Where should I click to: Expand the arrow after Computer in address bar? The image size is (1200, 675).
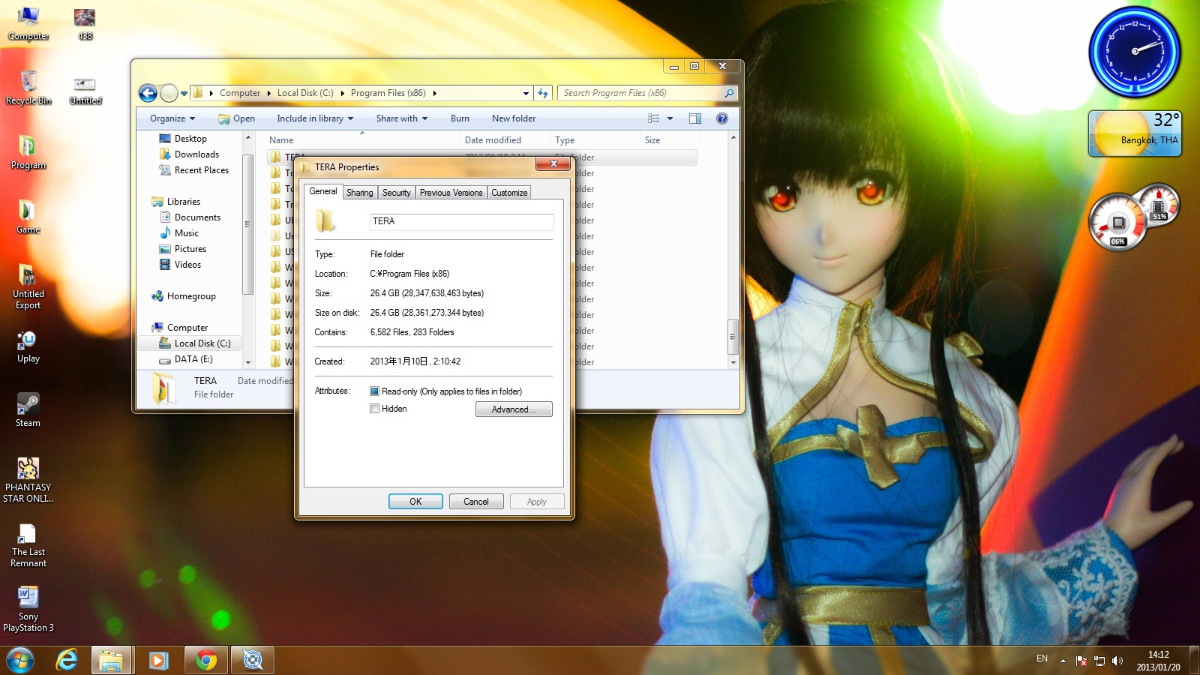tap(268, 93)
